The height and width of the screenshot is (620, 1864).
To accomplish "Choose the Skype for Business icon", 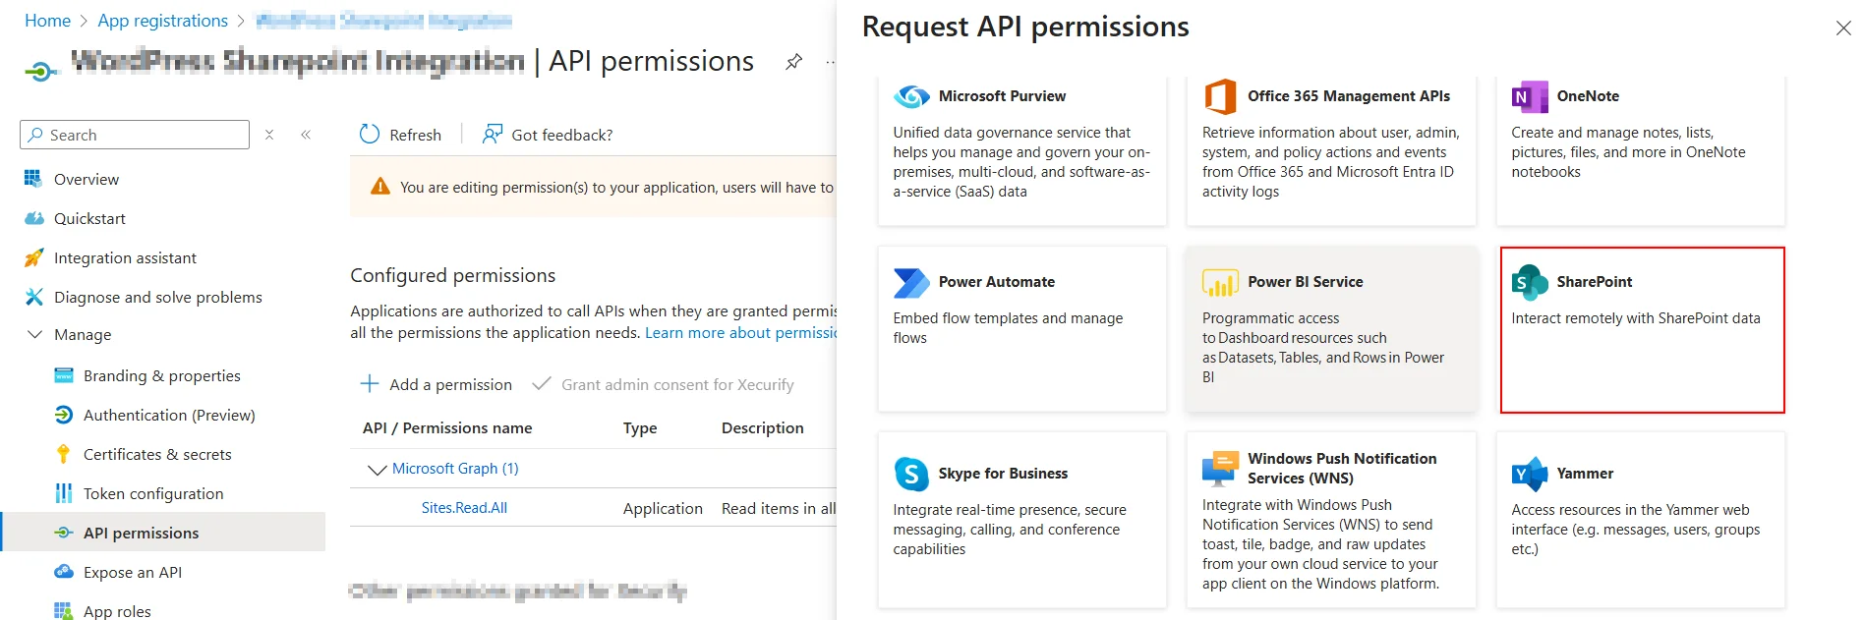I will (911, 474).
